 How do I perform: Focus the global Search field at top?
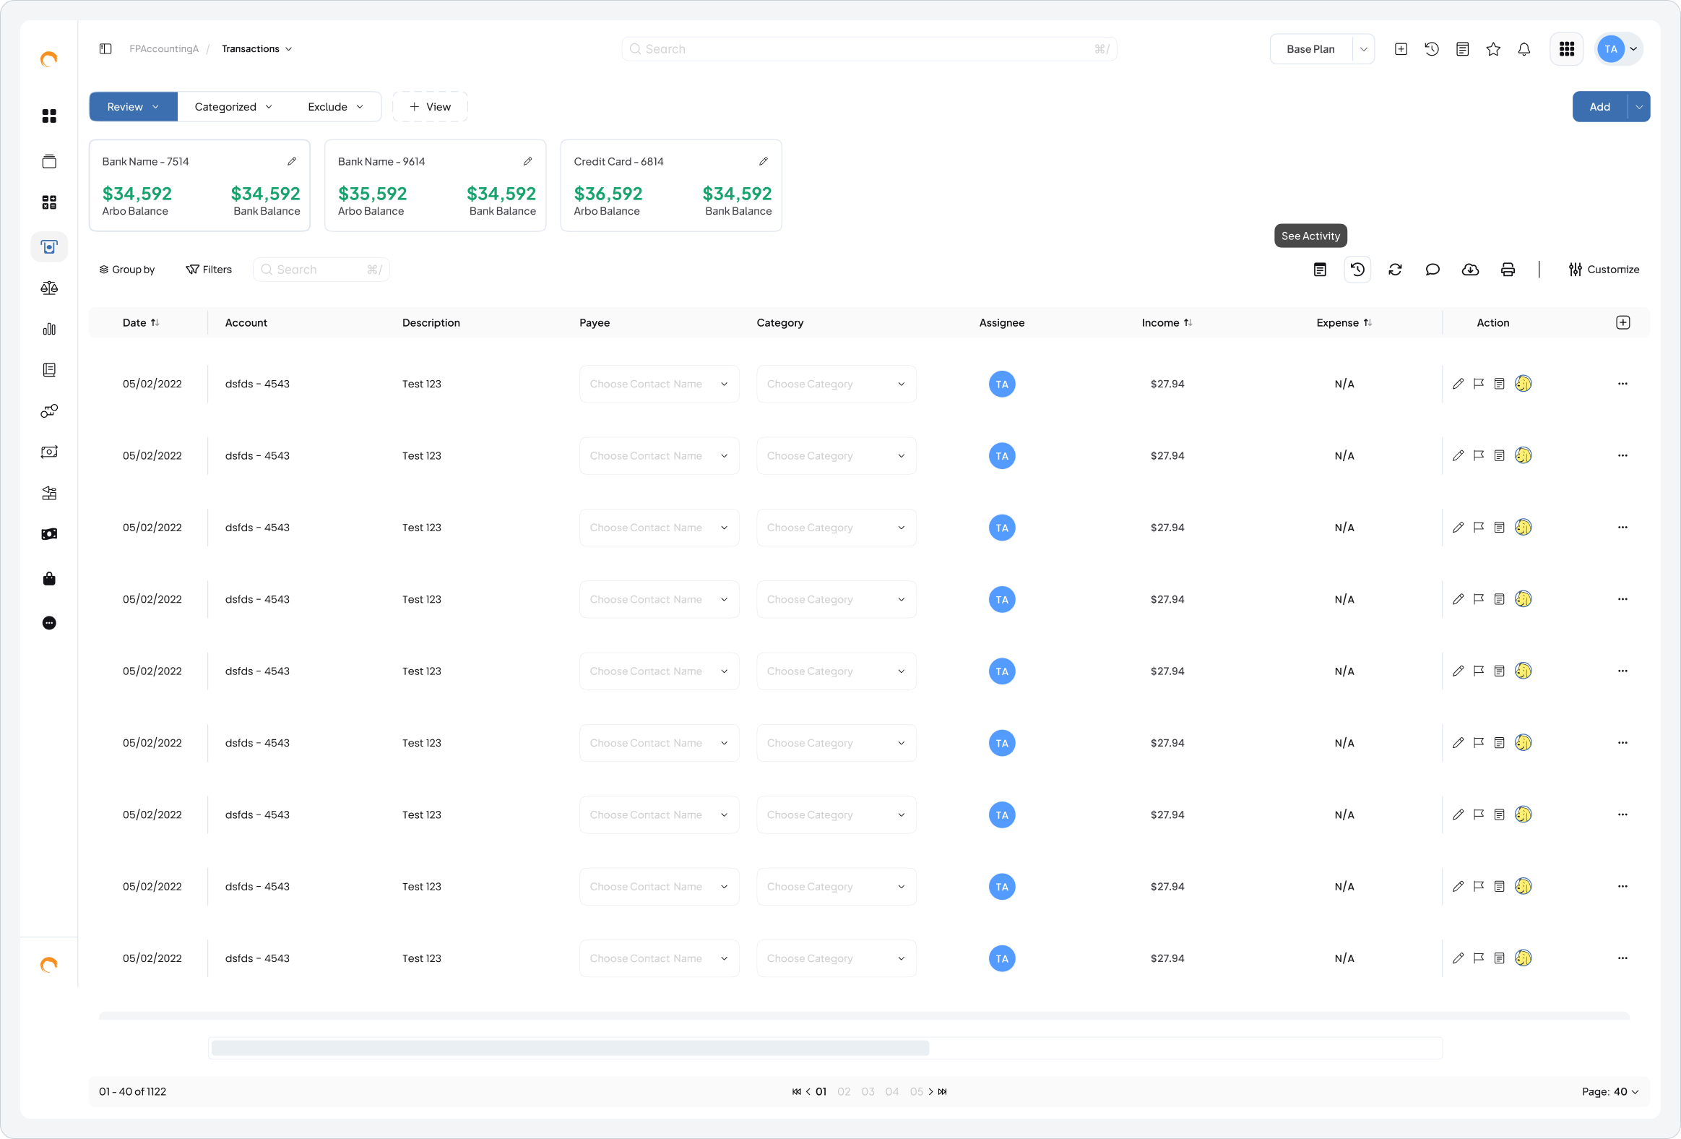pyautogui.click(x=869, y=49)
